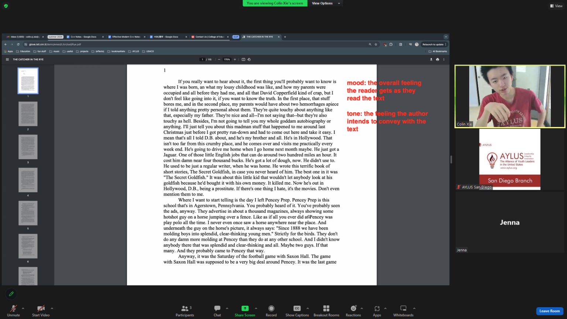Click the PDF fit to page icon
The width and height of the screenshot is (567, 319).
pos(243,59)
